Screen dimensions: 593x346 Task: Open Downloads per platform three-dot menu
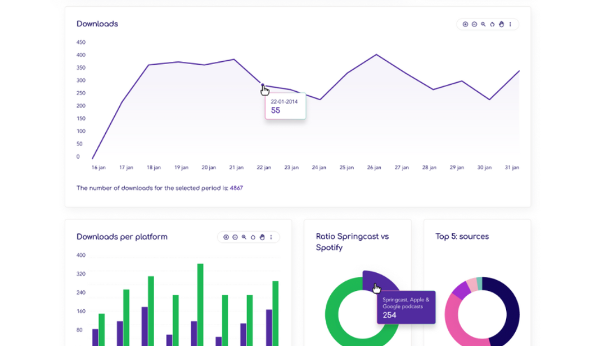click(x=271, y=237)
